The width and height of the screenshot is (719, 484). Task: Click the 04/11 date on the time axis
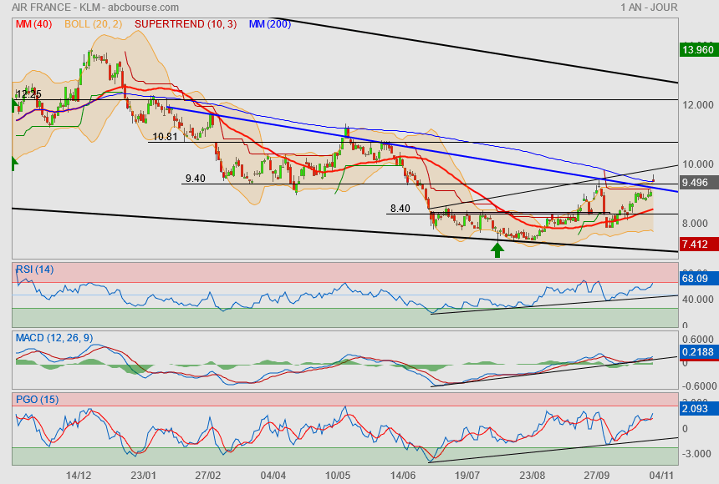coord(661,476)
